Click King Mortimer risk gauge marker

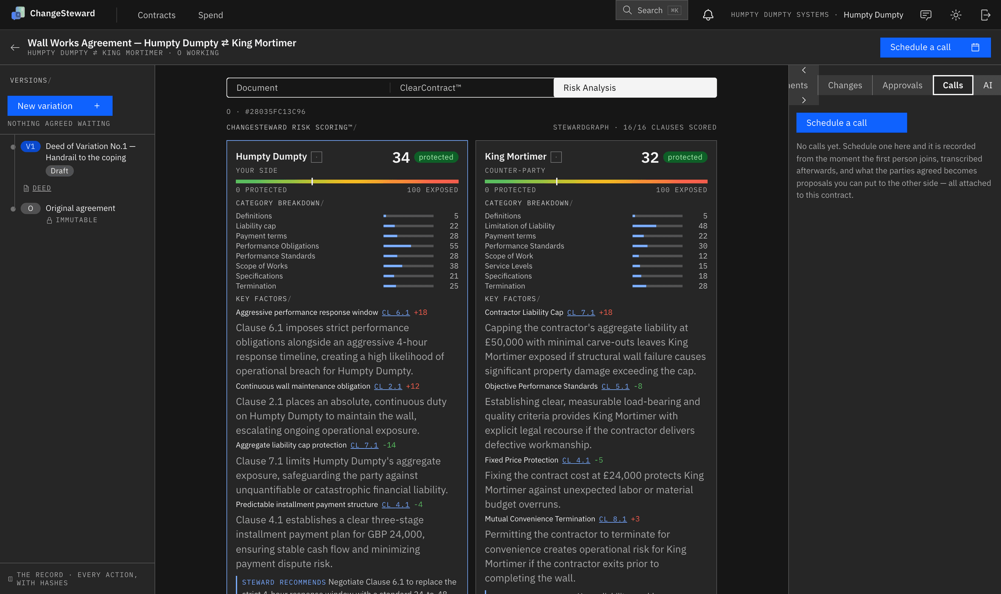pos(556,181)
